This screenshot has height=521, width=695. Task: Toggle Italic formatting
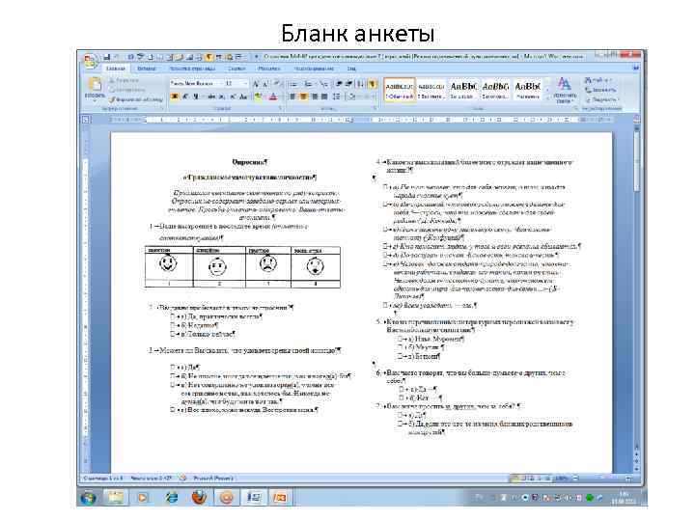(185, 96)
